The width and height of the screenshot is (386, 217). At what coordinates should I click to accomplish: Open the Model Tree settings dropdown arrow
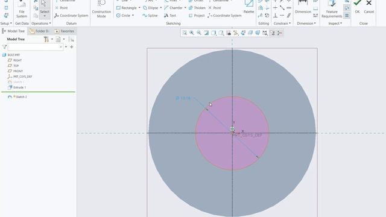pos(52,39)
